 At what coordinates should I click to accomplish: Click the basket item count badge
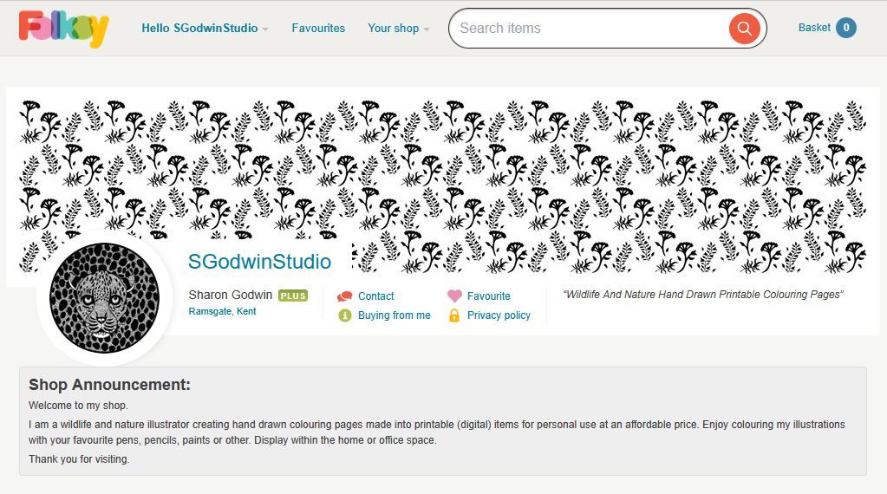pyautogui.click(x=846, y=28)
